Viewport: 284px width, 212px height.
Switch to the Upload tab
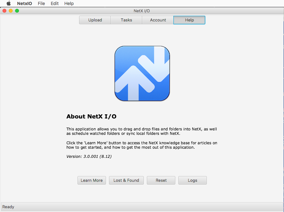95,20
